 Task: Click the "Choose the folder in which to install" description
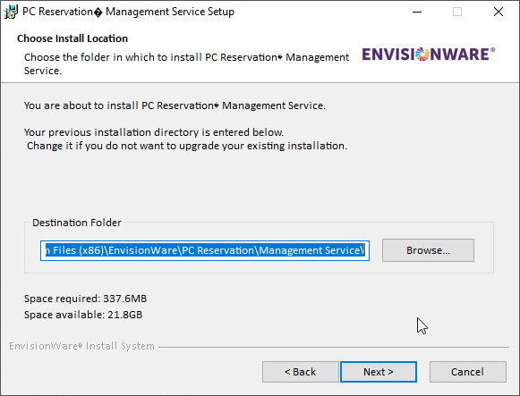tap(186, 63)
